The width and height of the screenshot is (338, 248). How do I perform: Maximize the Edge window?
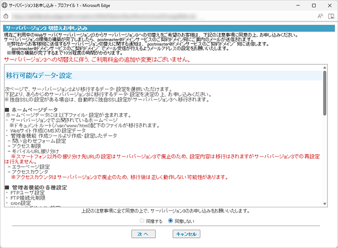tap(313, 5)
